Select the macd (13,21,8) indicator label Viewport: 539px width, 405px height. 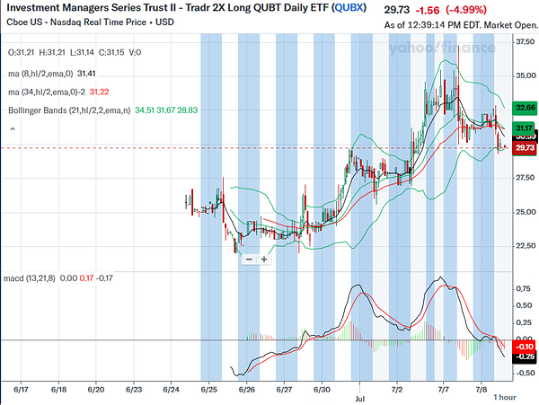click(30, 277)
